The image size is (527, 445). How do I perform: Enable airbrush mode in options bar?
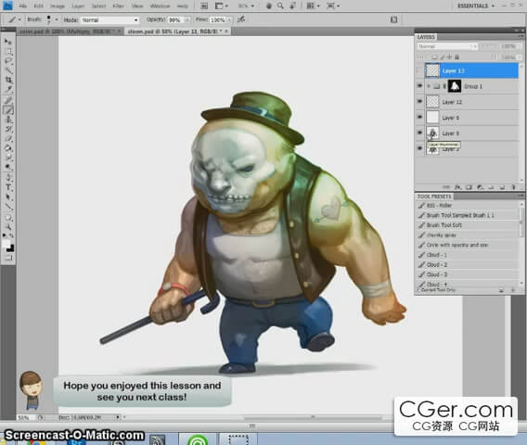240,19
